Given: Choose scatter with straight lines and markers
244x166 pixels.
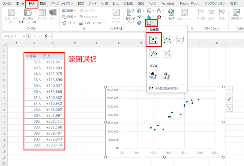Looking at the screenshot, I should 154,53.
